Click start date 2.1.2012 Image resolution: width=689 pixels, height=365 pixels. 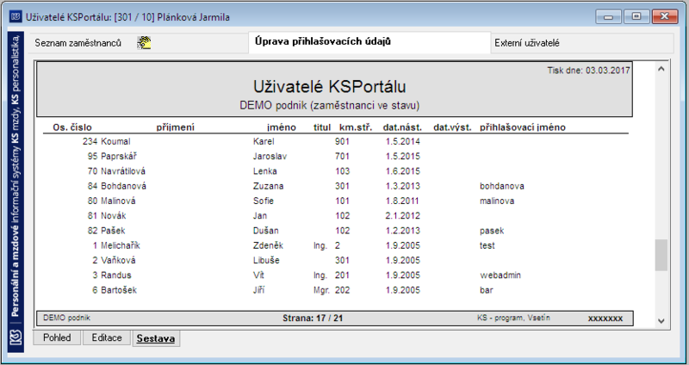[403, 216]
